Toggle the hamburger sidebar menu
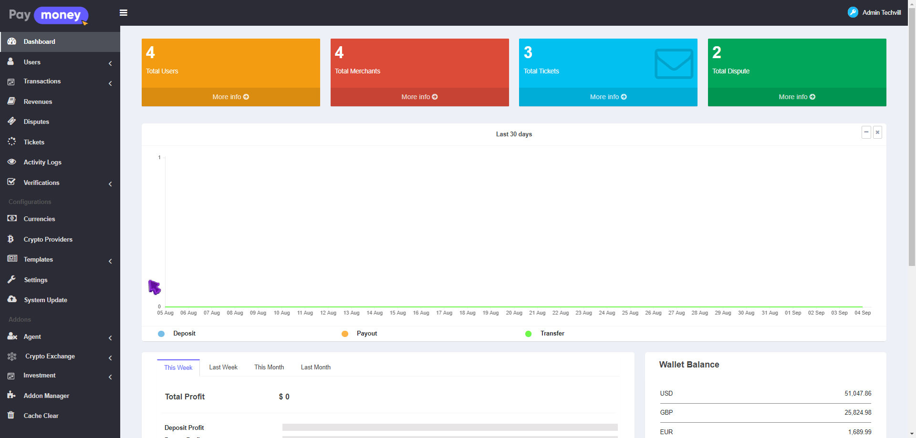 [x=124, y=13]
